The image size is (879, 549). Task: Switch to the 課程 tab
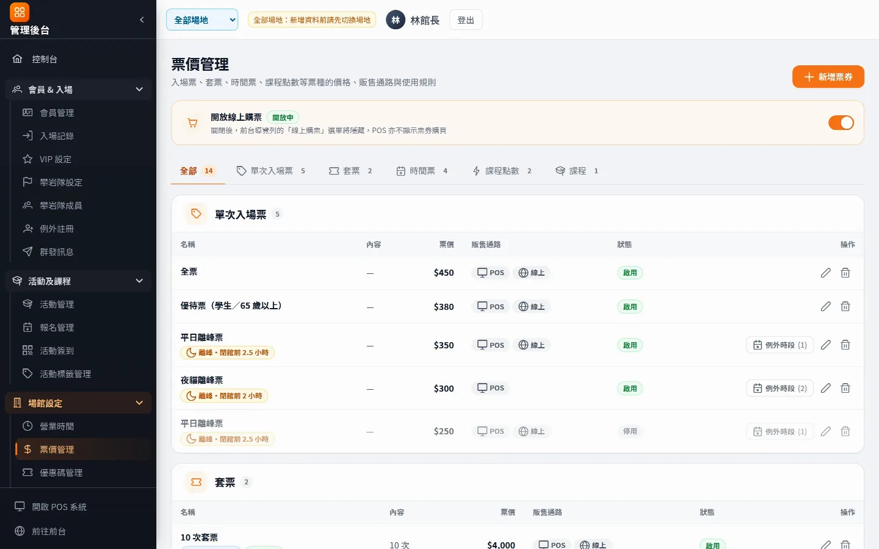(577, 171)
